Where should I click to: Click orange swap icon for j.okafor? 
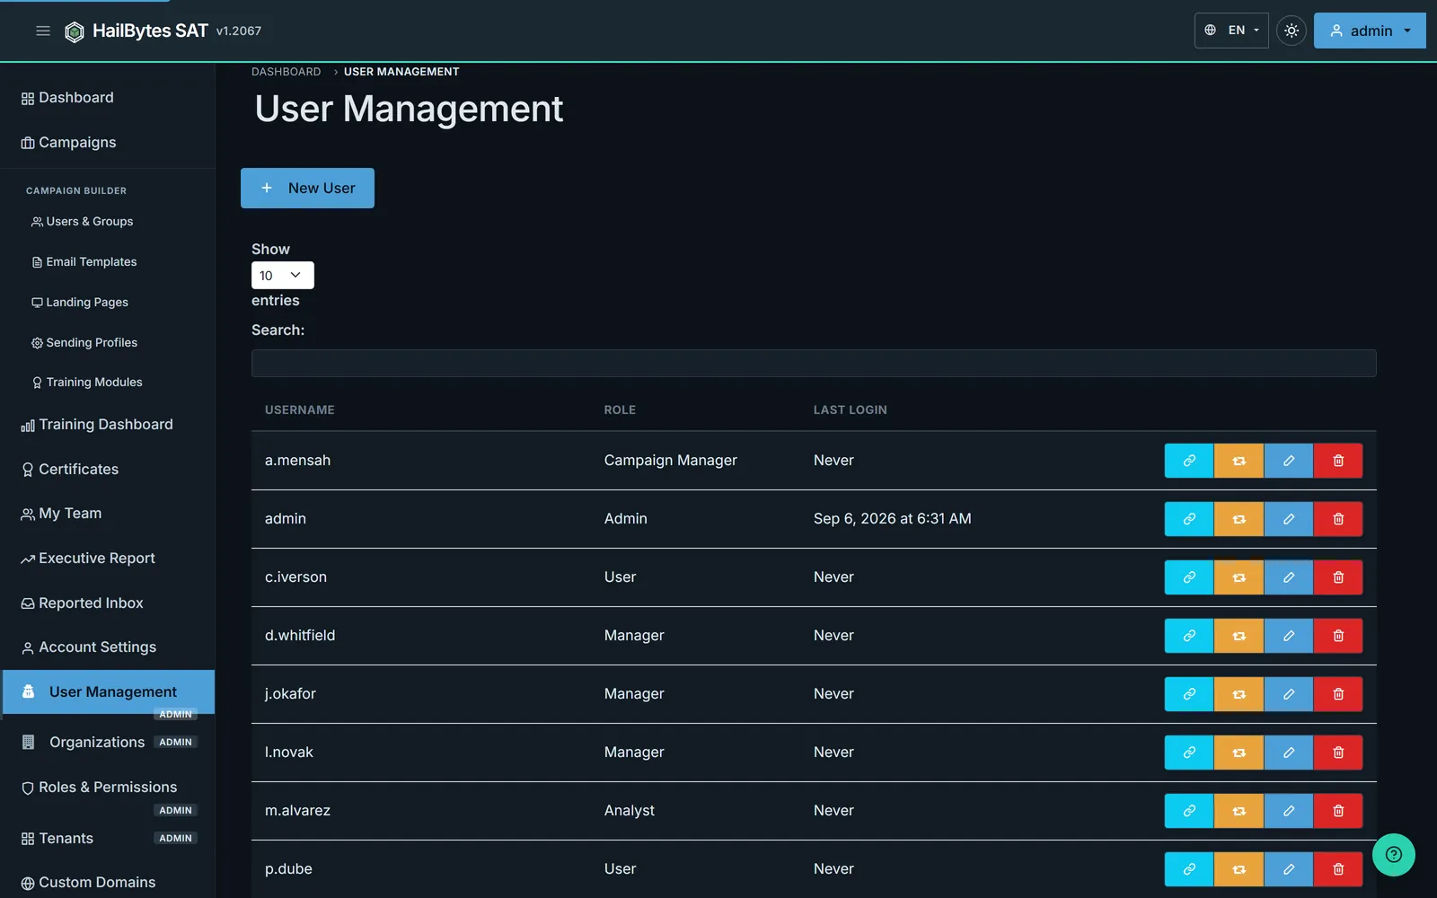(x=1239, y=694)
